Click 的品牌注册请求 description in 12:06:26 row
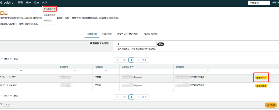Screen dimensions: 279x110 (197, 85)
